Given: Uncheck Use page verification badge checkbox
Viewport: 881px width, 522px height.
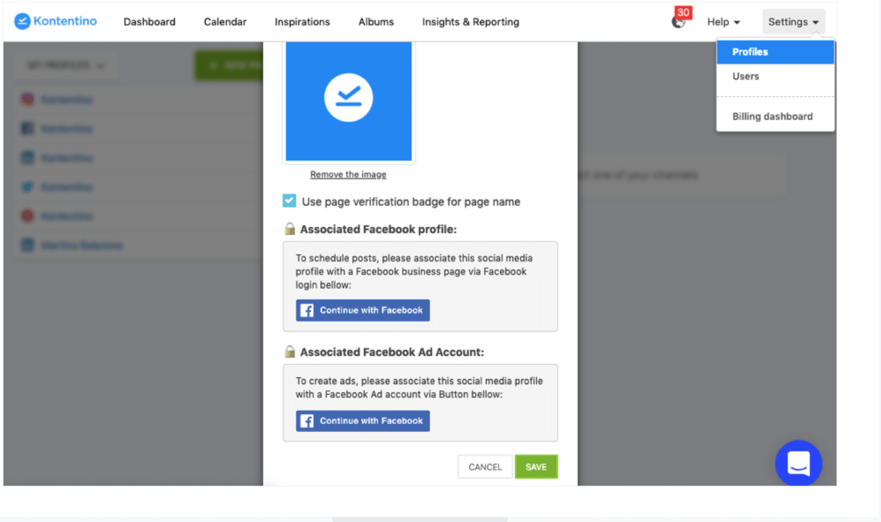Looking at the screenshot, I should [x=289, y=201].
